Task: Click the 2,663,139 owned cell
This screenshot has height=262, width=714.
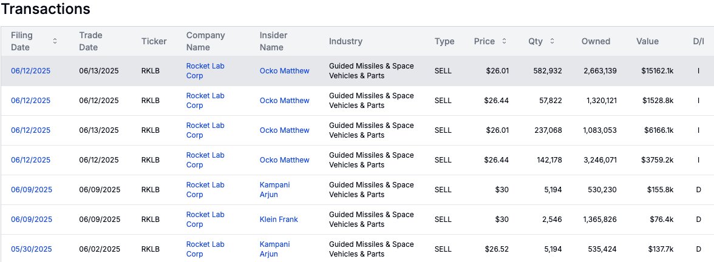Action: pyautogui.click(x=600, y=71)
